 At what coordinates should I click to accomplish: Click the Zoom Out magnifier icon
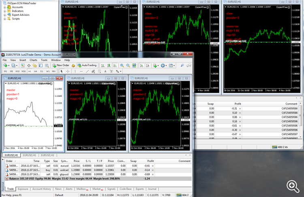click(128, 65)
